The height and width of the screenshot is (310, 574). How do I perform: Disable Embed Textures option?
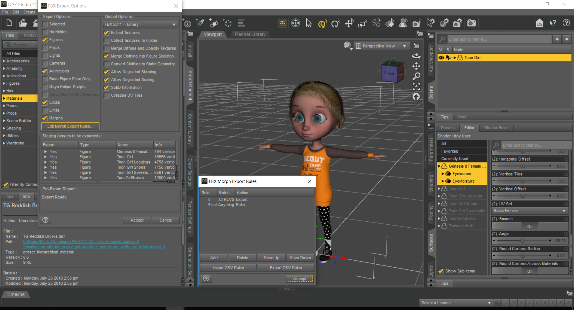[x=106, y=33]
